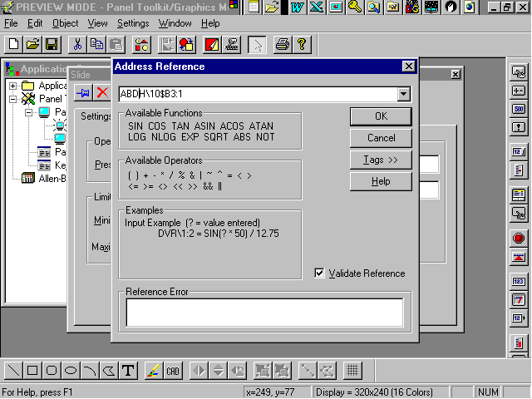Open the Settings menu
532x399 pixels.
tap(133, 23)
